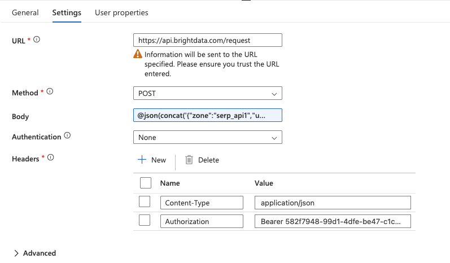The image size is (450, 263).
Task: Toggle the select-all headers checkbox
Action: pos(145,183)
